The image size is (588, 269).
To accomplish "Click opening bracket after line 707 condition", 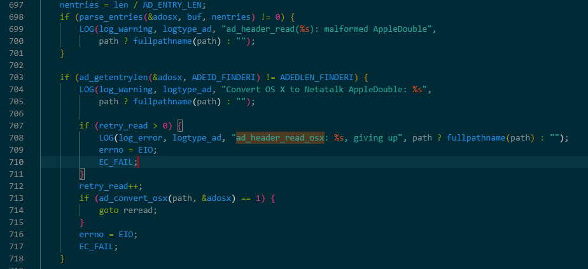I will coord(179,126).
